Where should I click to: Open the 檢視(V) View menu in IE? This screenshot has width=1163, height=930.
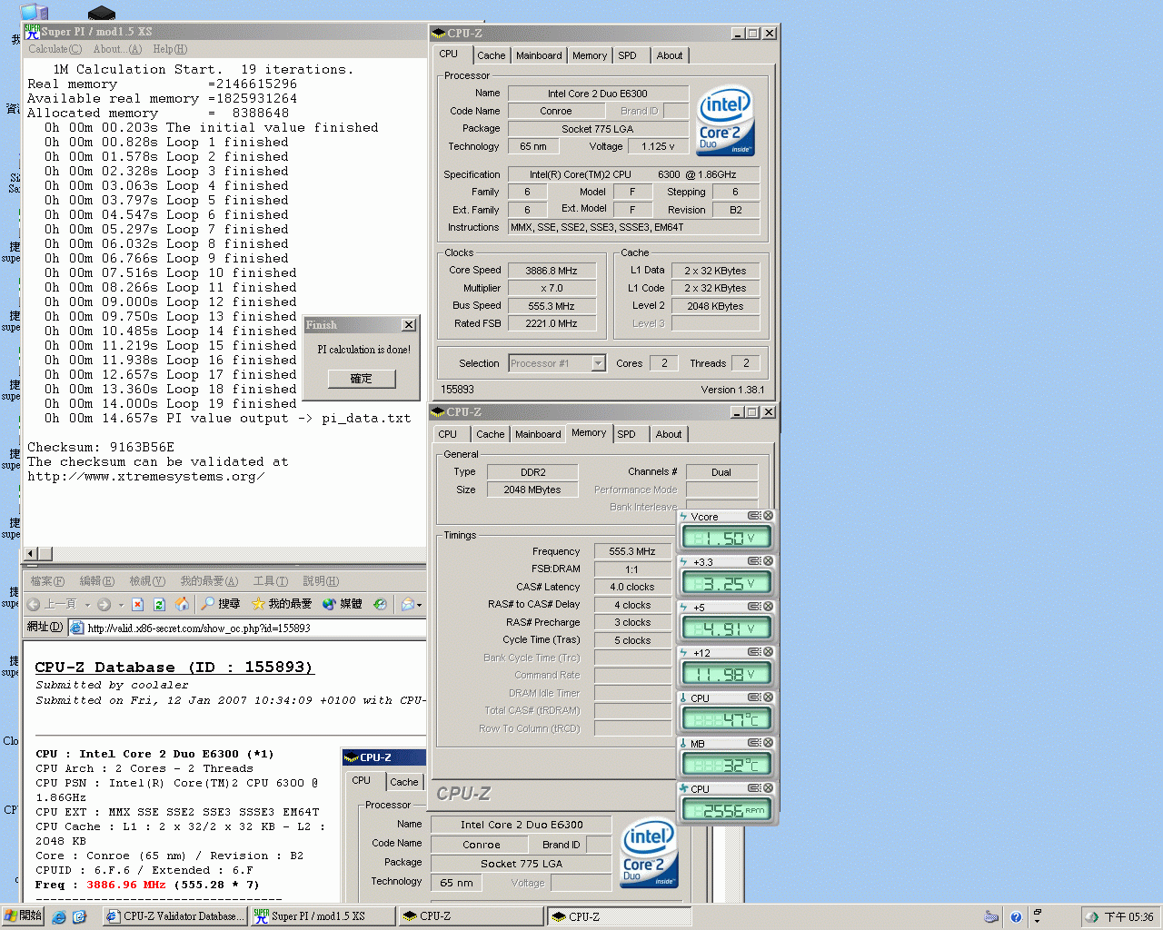point(147,581)
